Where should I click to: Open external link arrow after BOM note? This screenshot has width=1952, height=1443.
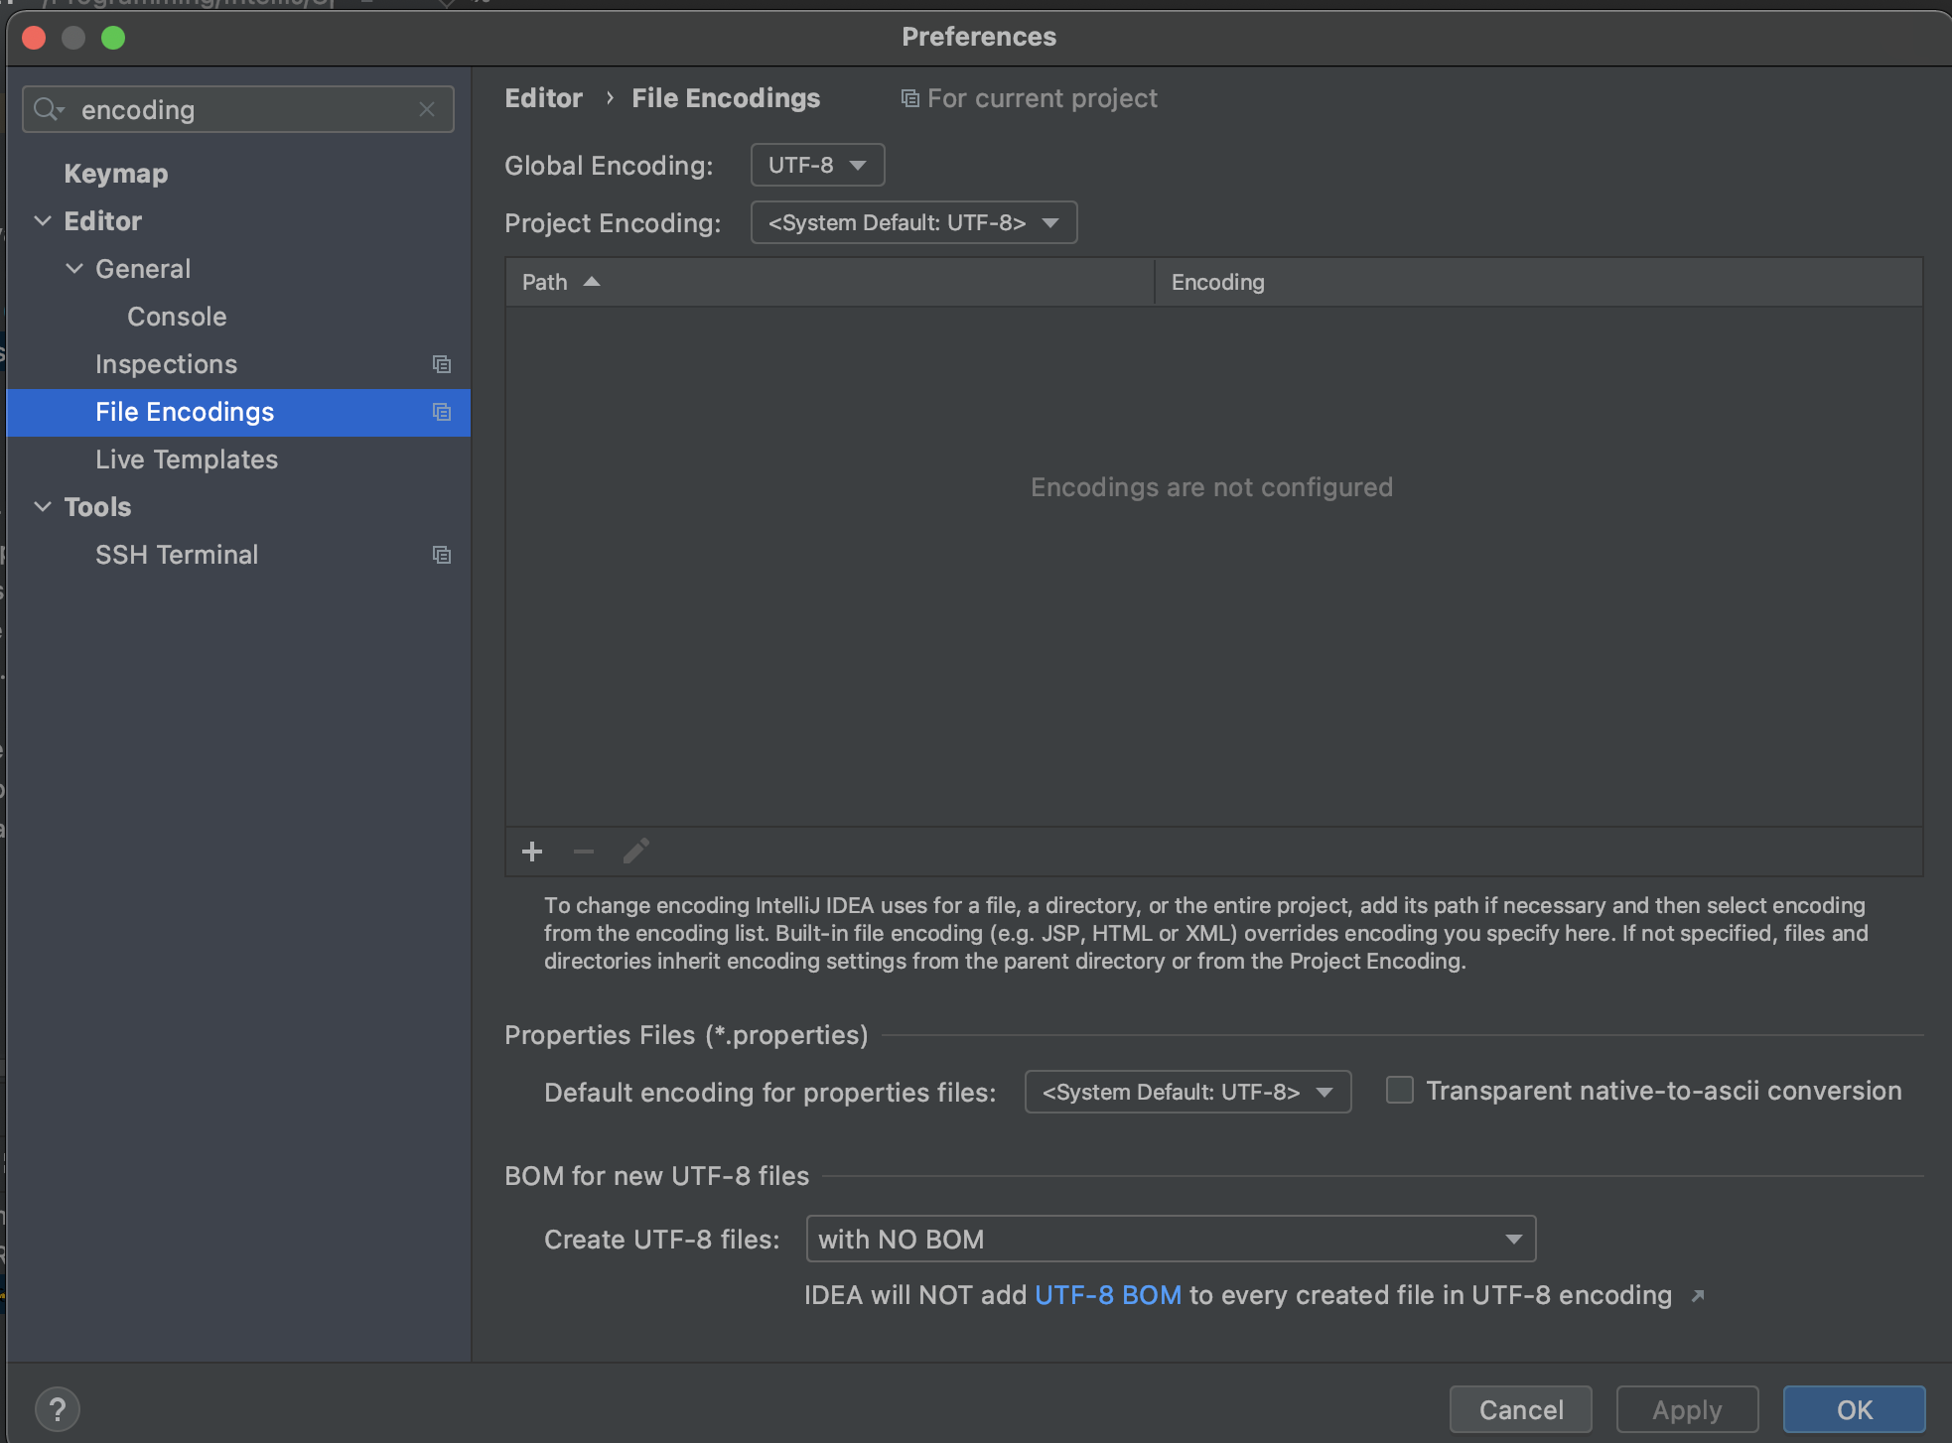[x=1698, y=1296]
